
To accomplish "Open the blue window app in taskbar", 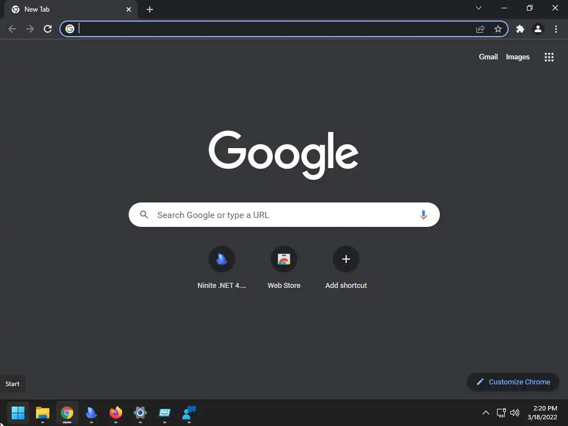I will point(164,413).
